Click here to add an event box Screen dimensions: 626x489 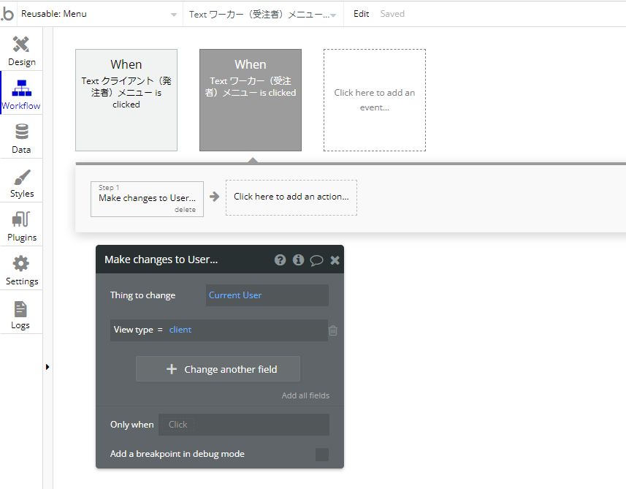[375, 100]
